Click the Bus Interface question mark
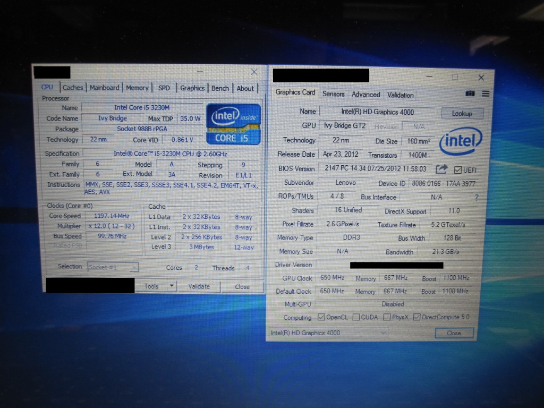This screenshot has height=408, width=544. tap(477, 198)
